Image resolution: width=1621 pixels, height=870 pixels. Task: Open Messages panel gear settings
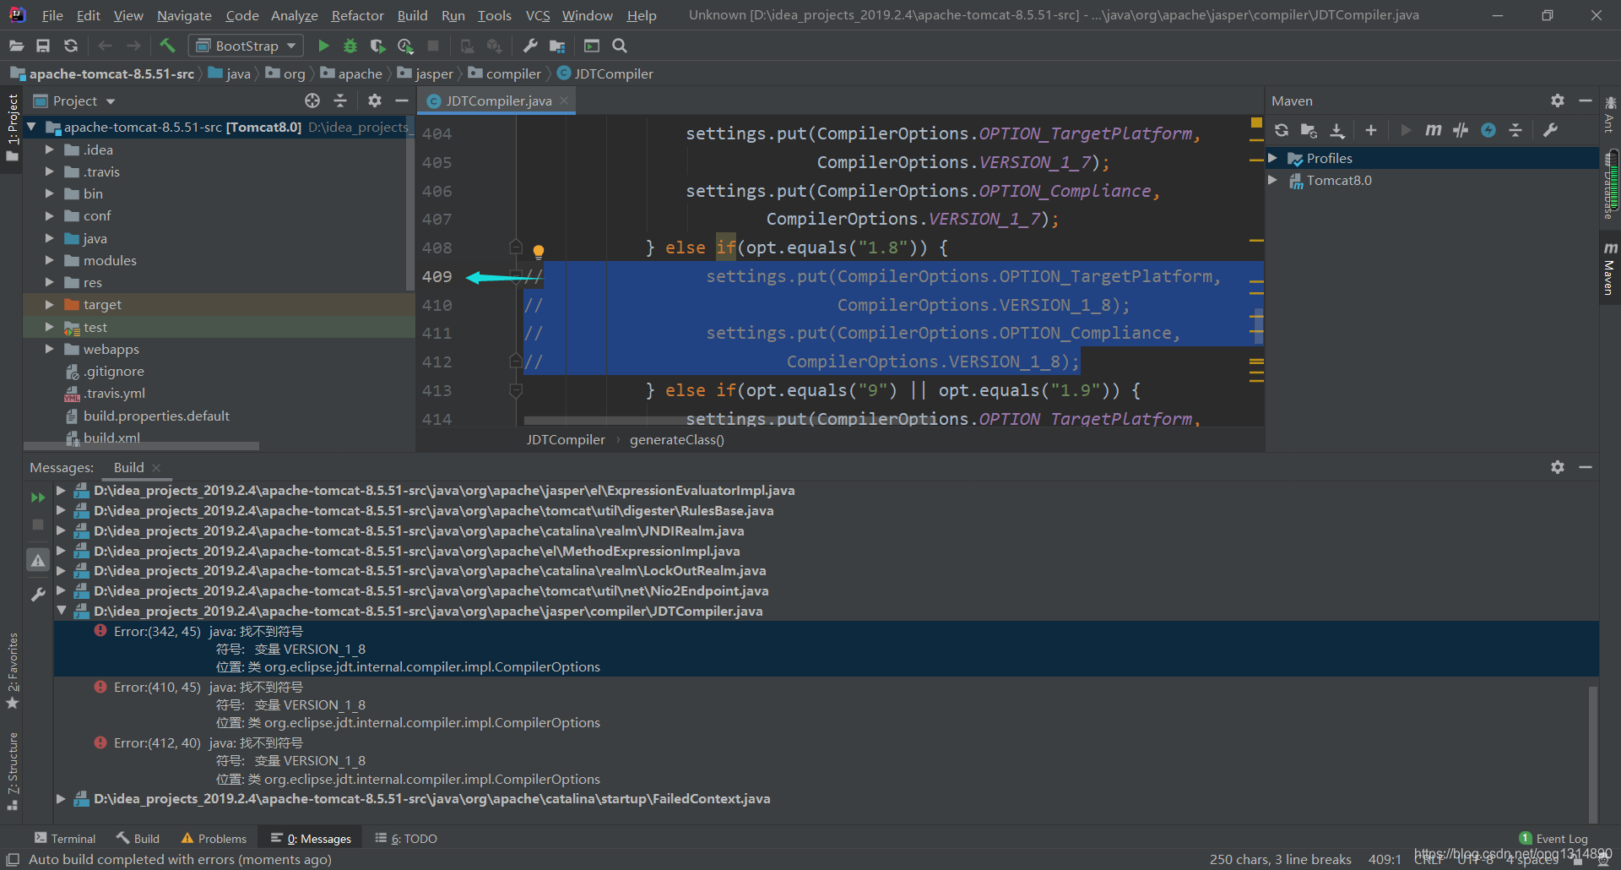(1558, 467)
